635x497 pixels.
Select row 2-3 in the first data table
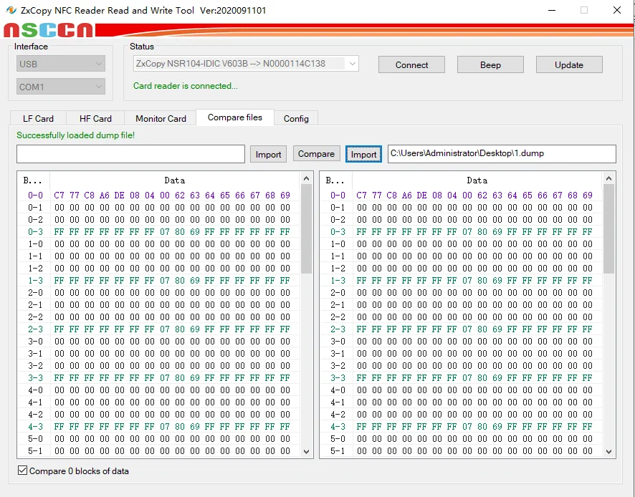point(159,329)
